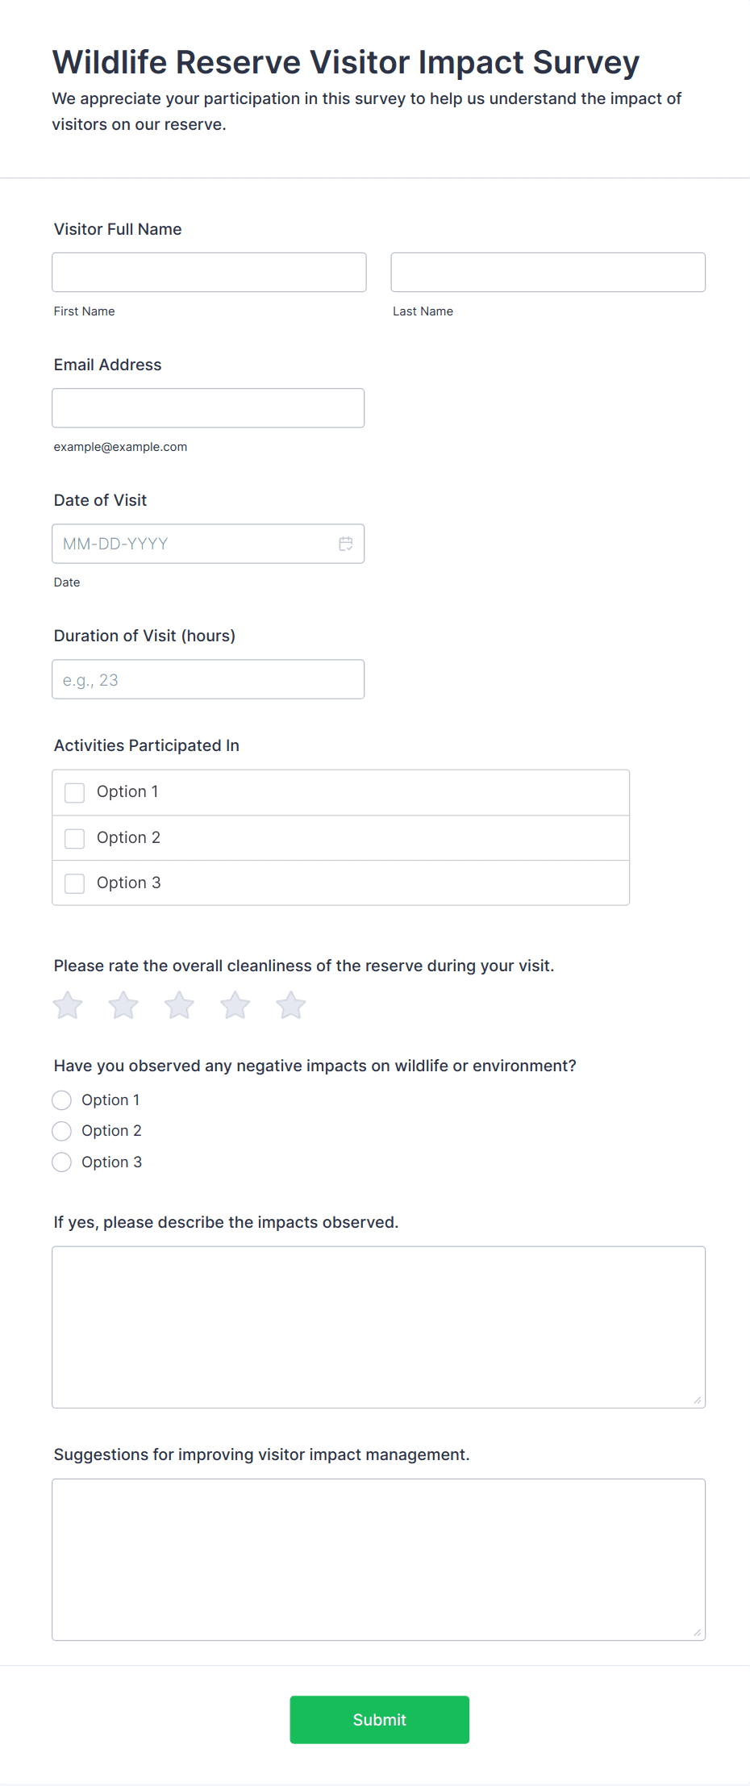Focus the First Name field

(209, 273)
